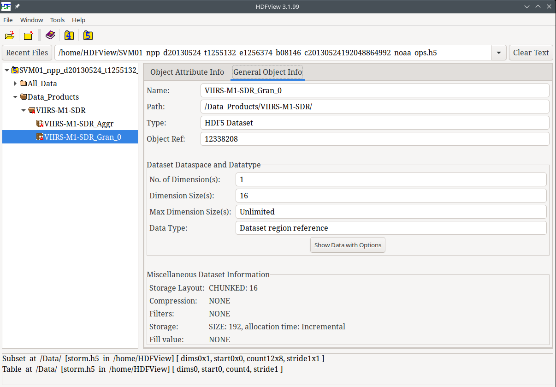Collapse the VIIRS-M1-SDR group arrow
The image size is (556, 387).
coord(24,110)
